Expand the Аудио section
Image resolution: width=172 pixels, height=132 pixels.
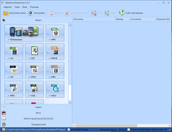click(x=38, y=107)
